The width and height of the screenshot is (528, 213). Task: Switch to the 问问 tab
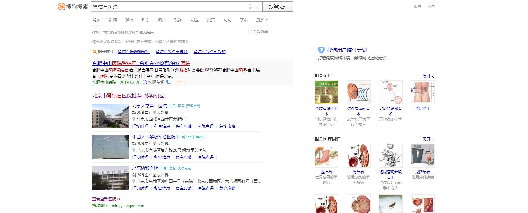click(227, 20)
